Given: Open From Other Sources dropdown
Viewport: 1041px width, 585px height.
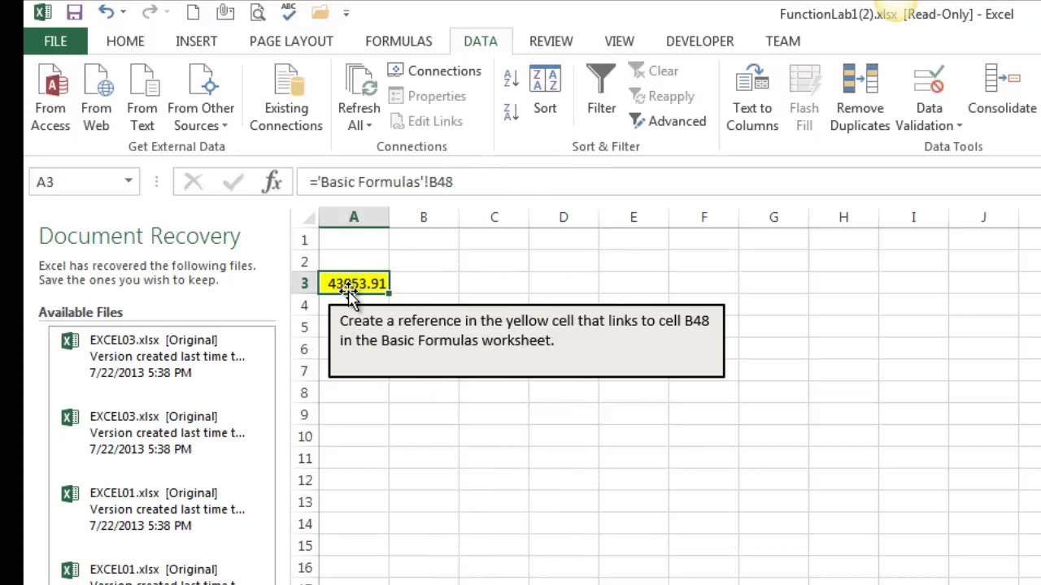Looking at the screenshot, I should pos(201,97).
